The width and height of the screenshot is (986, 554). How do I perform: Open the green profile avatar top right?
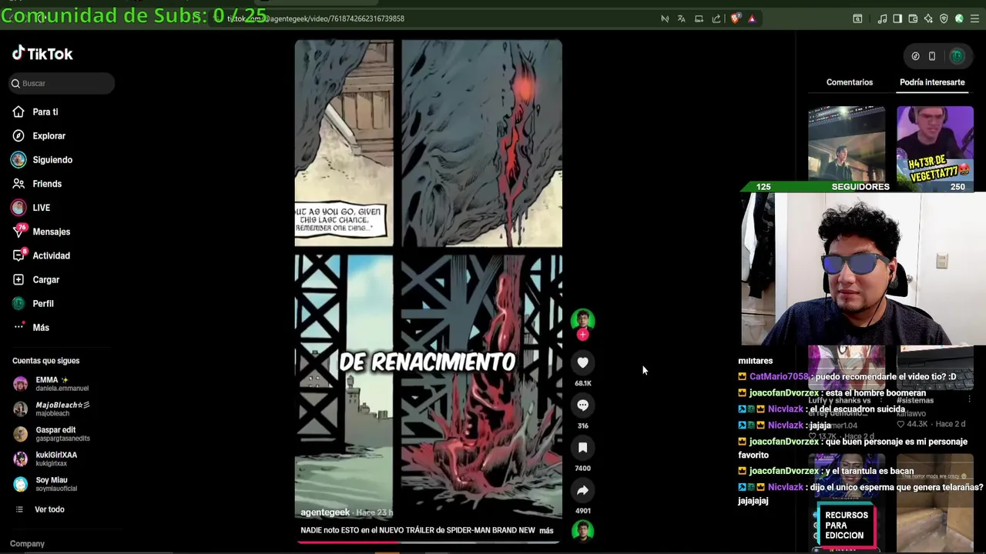point(957,56)
